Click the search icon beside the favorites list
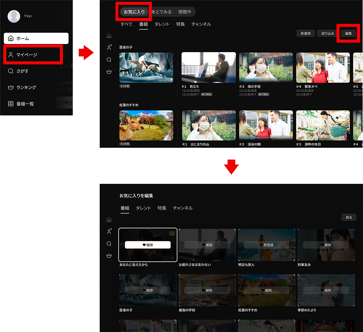This screenshot has height=332, width=363. 109,60
